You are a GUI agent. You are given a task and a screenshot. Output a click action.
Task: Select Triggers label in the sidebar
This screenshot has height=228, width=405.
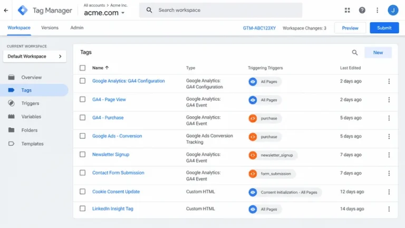(30, 103)
